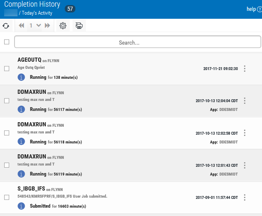Open kebab menu for AGEOUTQ row
Screen dimensions: 262x216
pyautogui.click(x=245, y=69)
